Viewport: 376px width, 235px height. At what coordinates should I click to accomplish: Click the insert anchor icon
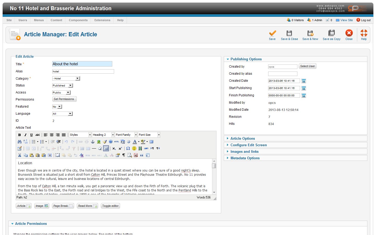click(x=92, y=142)
